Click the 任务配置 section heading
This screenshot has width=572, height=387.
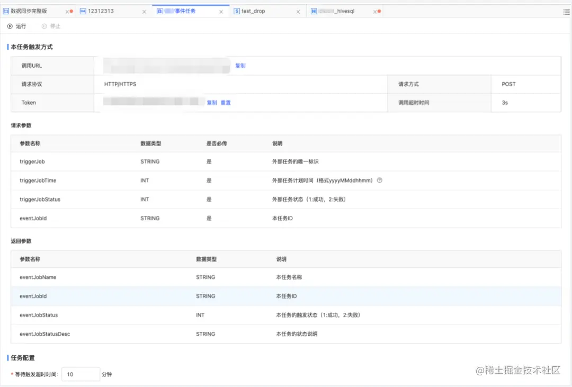pos(23,358)
